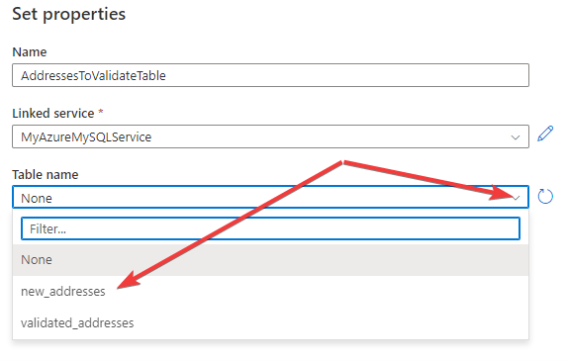Open the MyAzureMySQLService linked service combo box
The image size is (567, 361).
click(270, 136)
